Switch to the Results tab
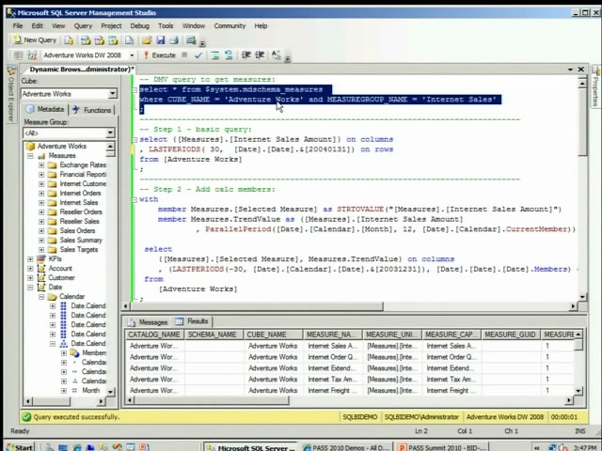Screen dimensions: 602x451 [x=192, y=321]
